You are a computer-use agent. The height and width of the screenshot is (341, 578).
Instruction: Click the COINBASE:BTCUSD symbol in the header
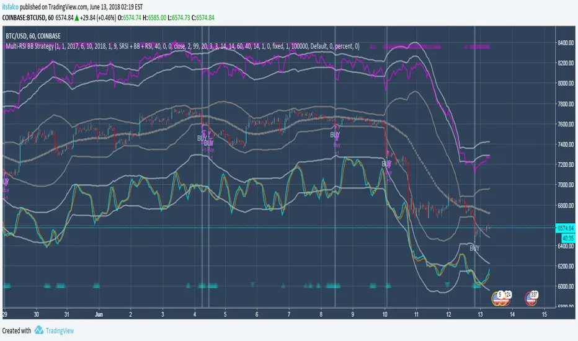click(x=24, y=18)
